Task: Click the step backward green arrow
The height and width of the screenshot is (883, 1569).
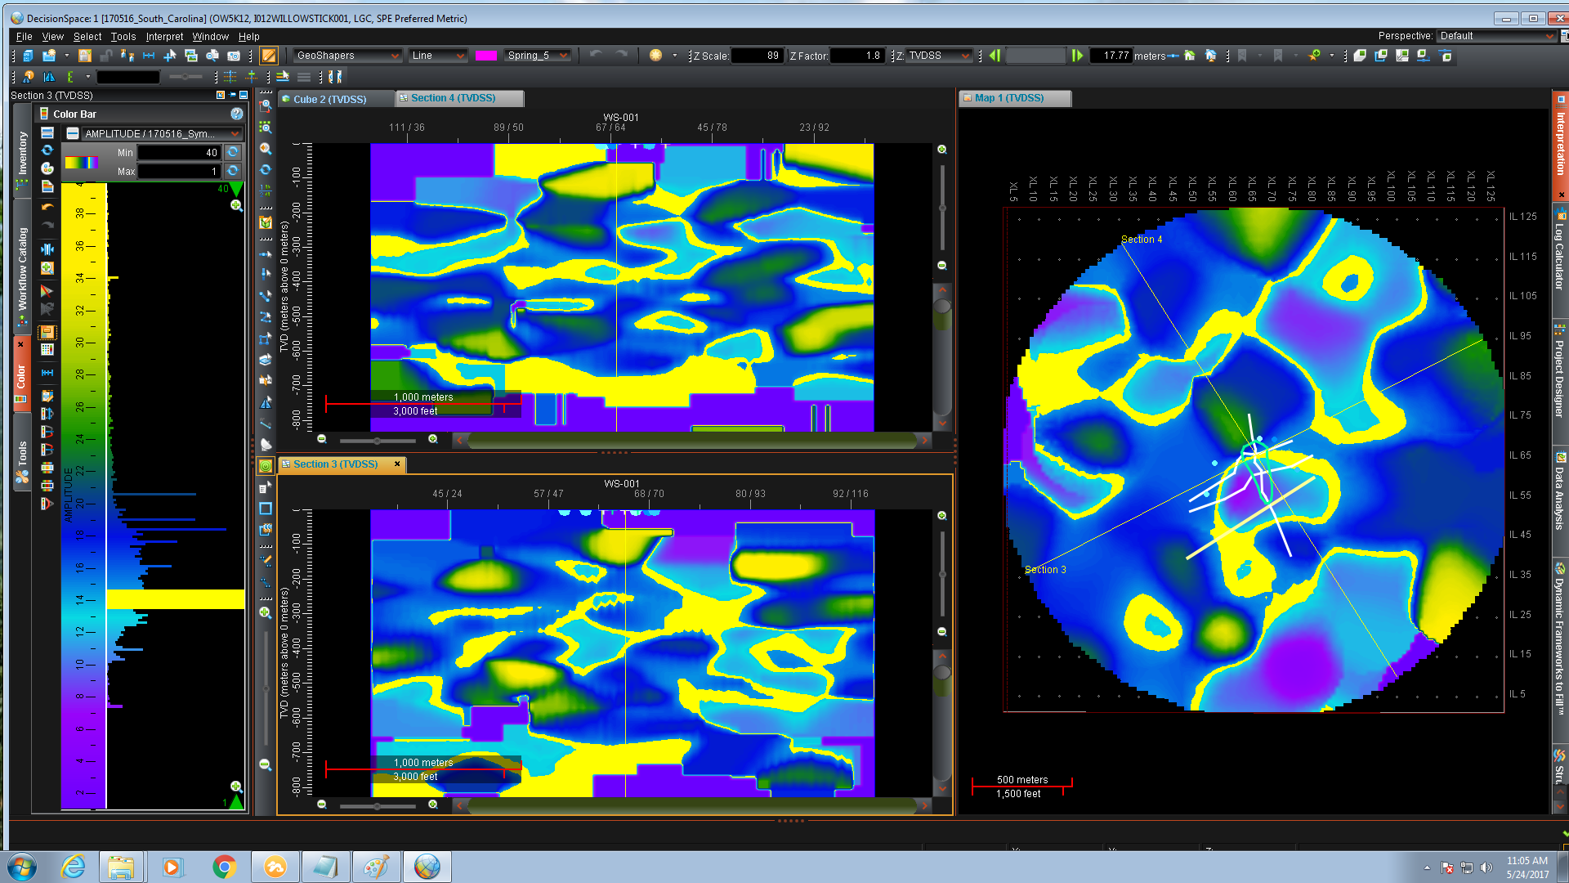Action: [x=995, y=56]
